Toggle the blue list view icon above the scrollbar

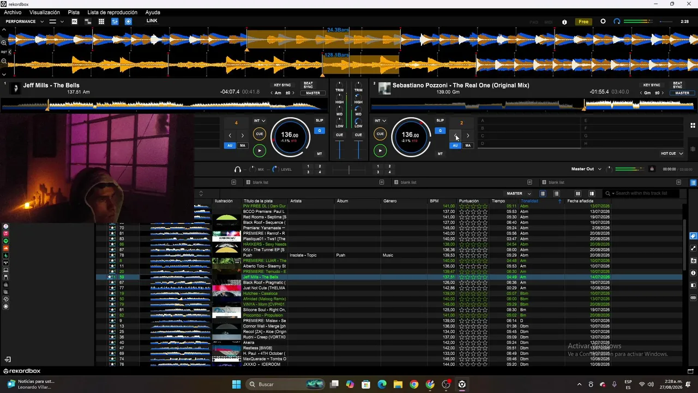(x=693, y=182)
